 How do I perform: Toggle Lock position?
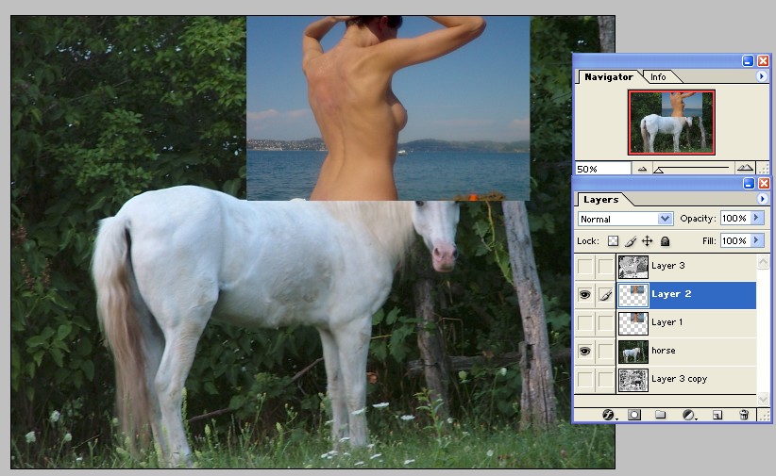click(x=647, y=240)
